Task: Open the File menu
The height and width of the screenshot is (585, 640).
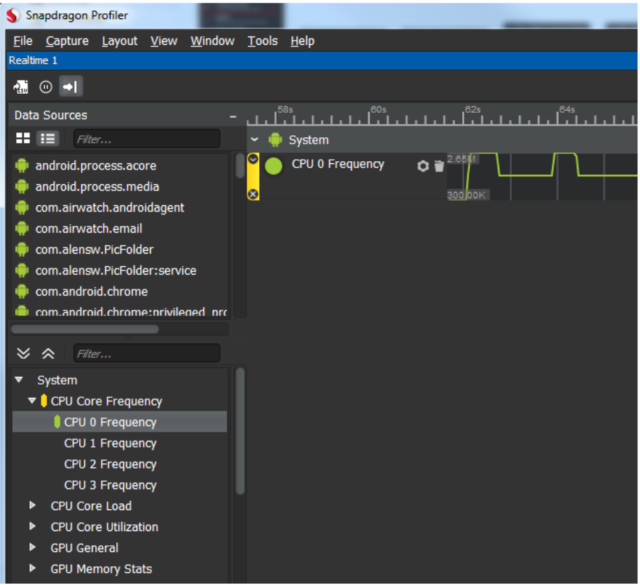Action: [x=23, y=41]
